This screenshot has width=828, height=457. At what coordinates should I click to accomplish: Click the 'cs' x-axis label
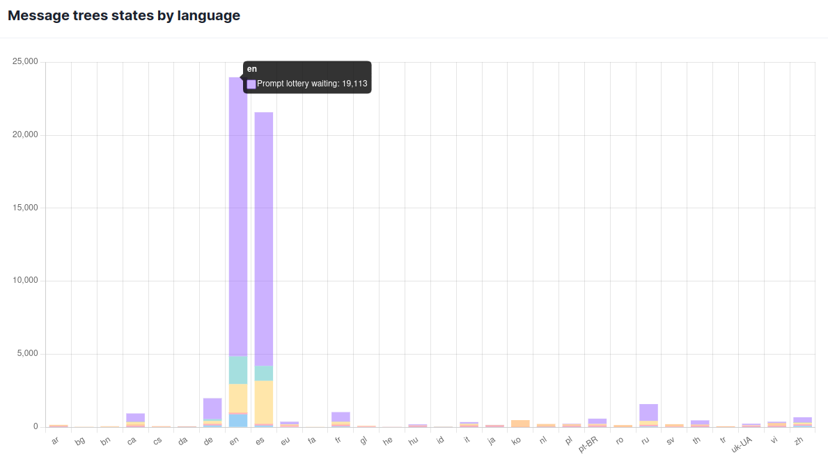click(157, 440)
